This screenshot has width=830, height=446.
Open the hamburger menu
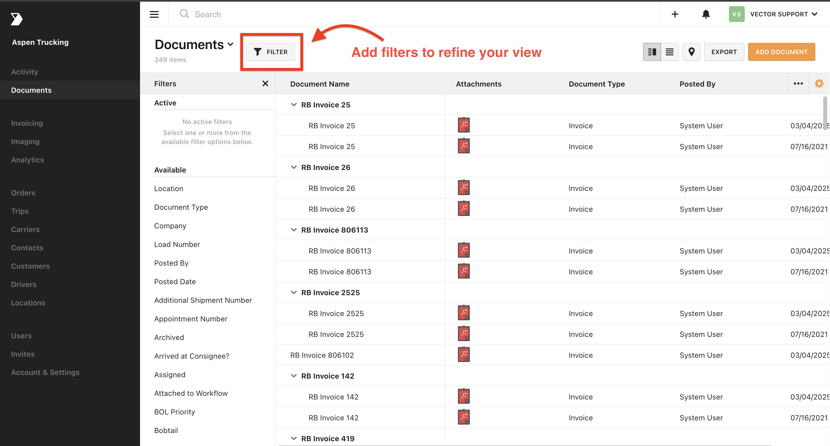[x=154, y=14]
